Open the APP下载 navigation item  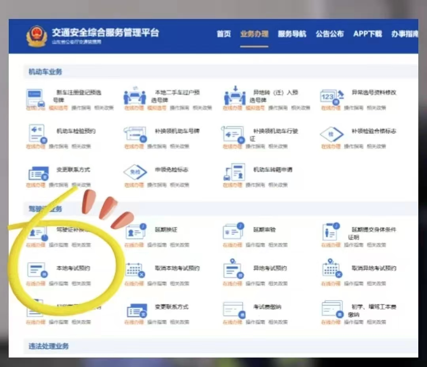coord(367,34)
